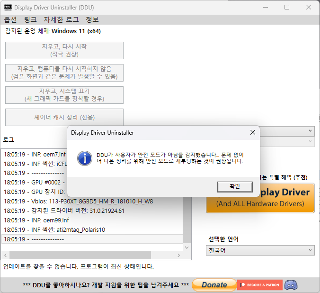Screen dimensions: 320x293
Task: Select log row Vbios: 113-P30XT_8GBD5_HM_R_181010_H_W8
Action: coord(92,201)
